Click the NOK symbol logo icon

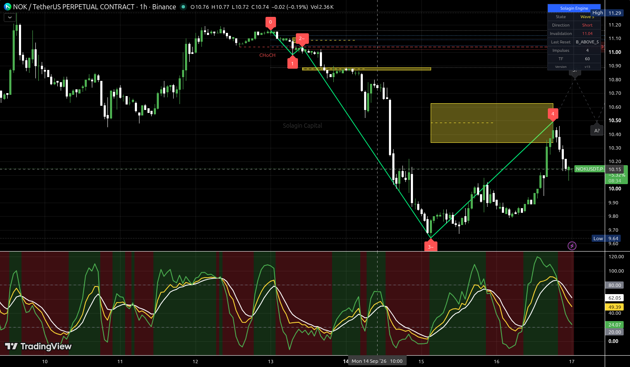[8, 7]
